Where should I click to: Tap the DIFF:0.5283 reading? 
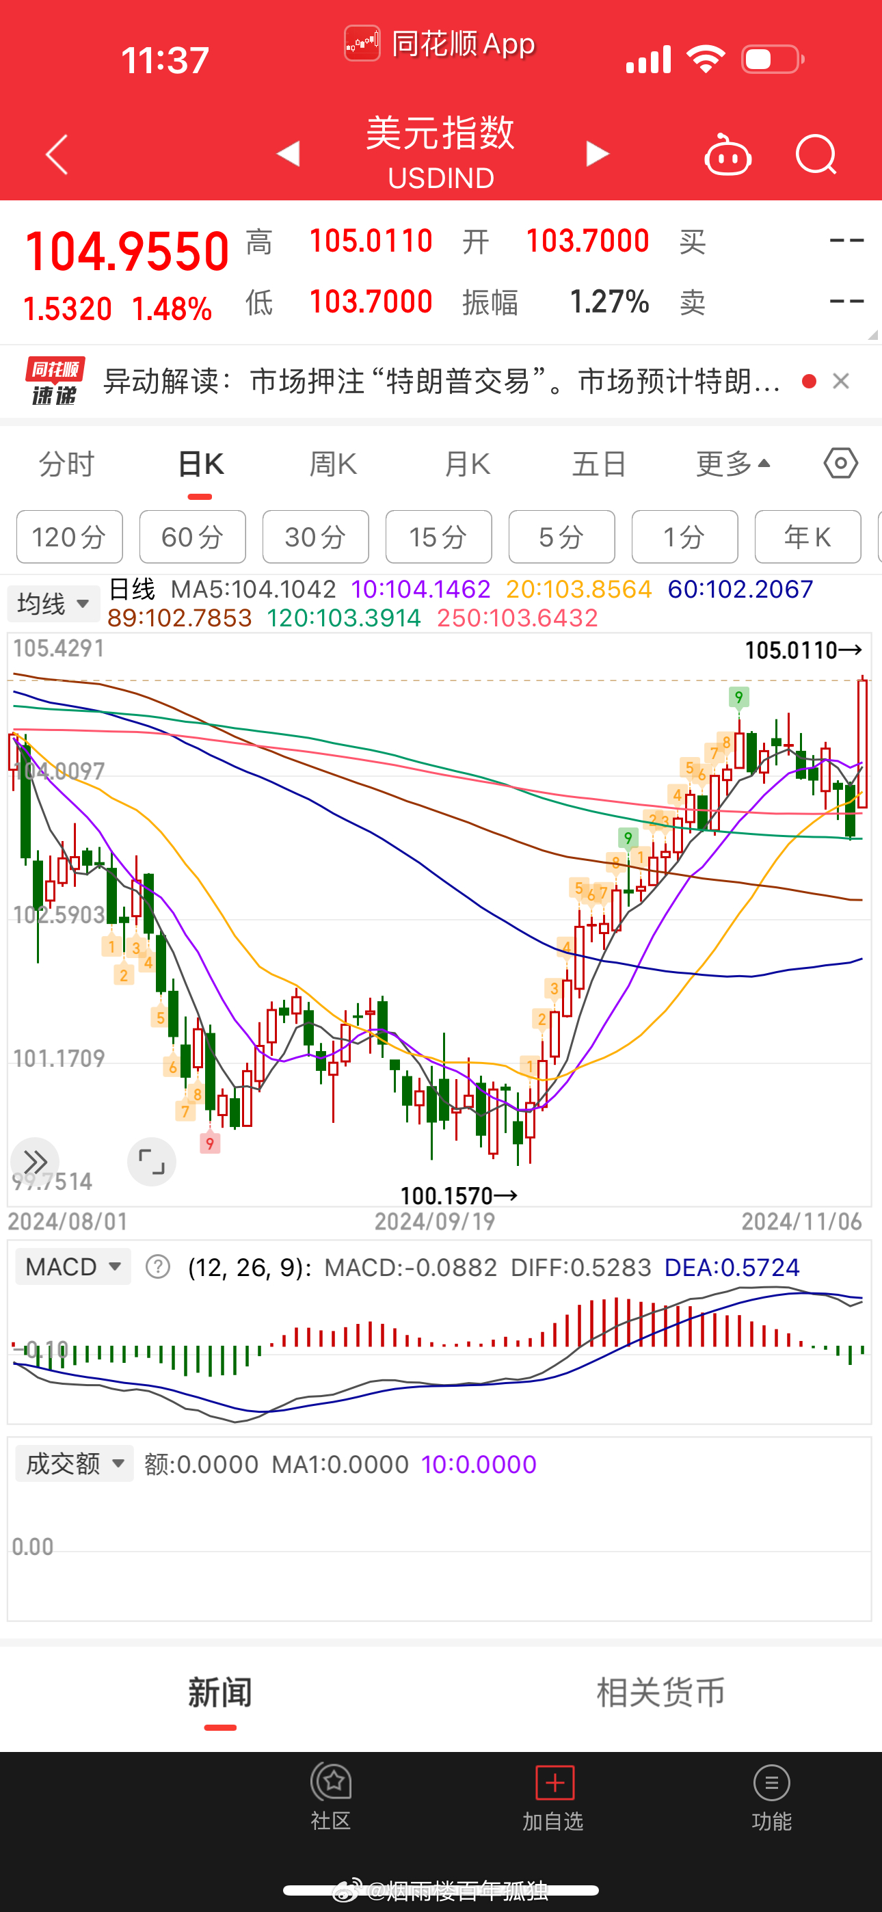tap(580, 1267)
